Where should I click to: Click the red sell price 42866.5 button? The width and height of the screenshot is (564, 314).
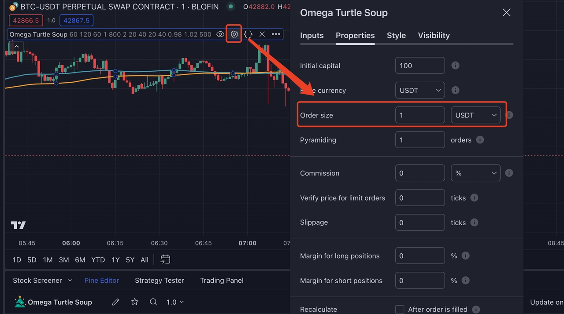coord(26,20)
